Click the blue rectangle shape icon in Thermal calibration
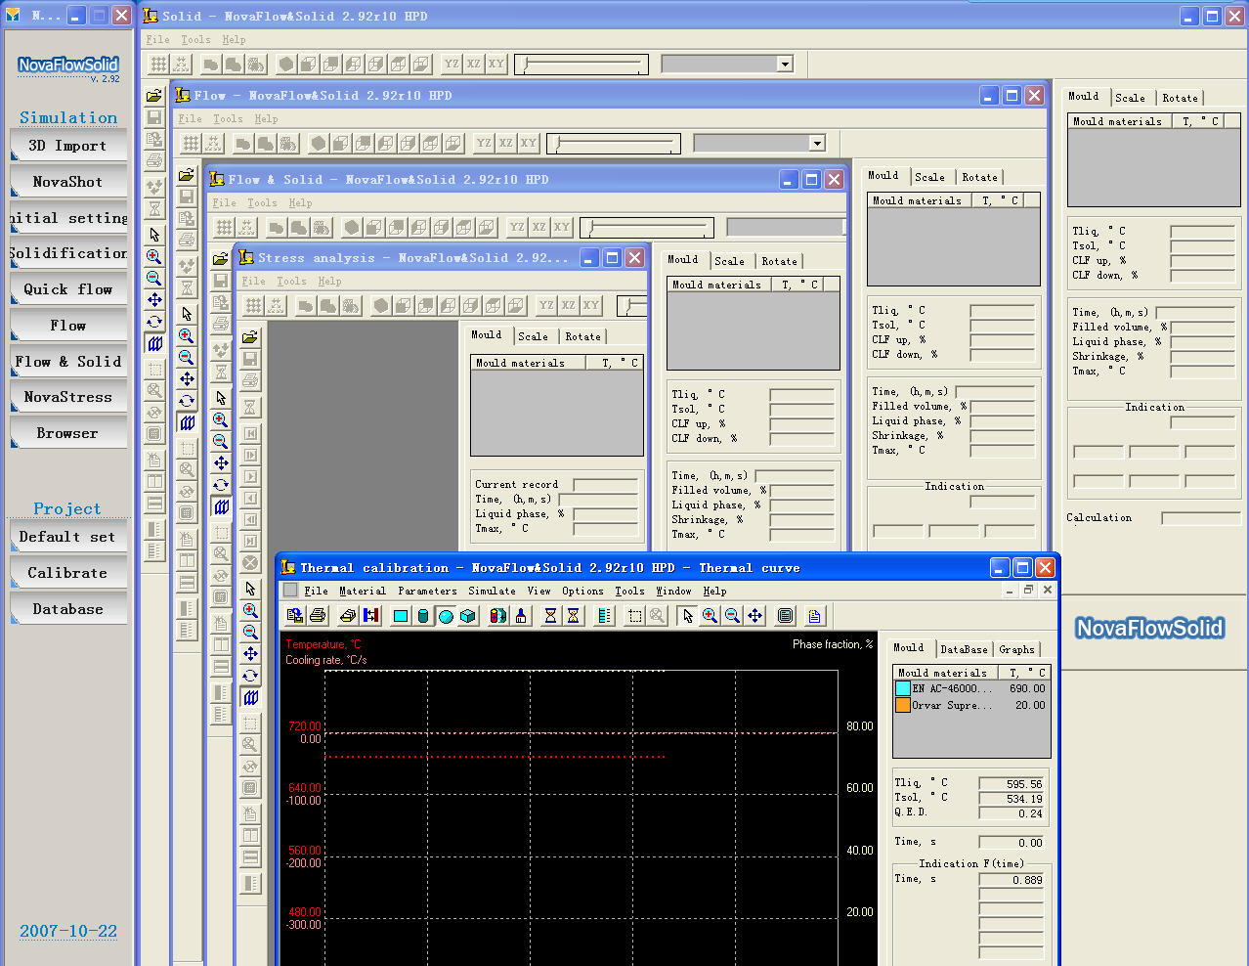This screenshot has width=1249, height=966. click(400, 616)
